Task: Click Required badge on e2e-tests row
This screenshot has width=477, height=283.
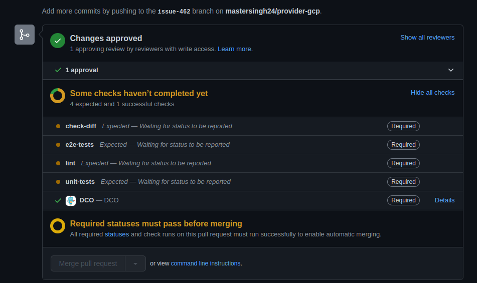Action: (x=403, y=145)
